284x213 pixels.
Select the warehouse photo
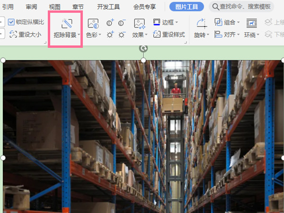click(143, 137)
